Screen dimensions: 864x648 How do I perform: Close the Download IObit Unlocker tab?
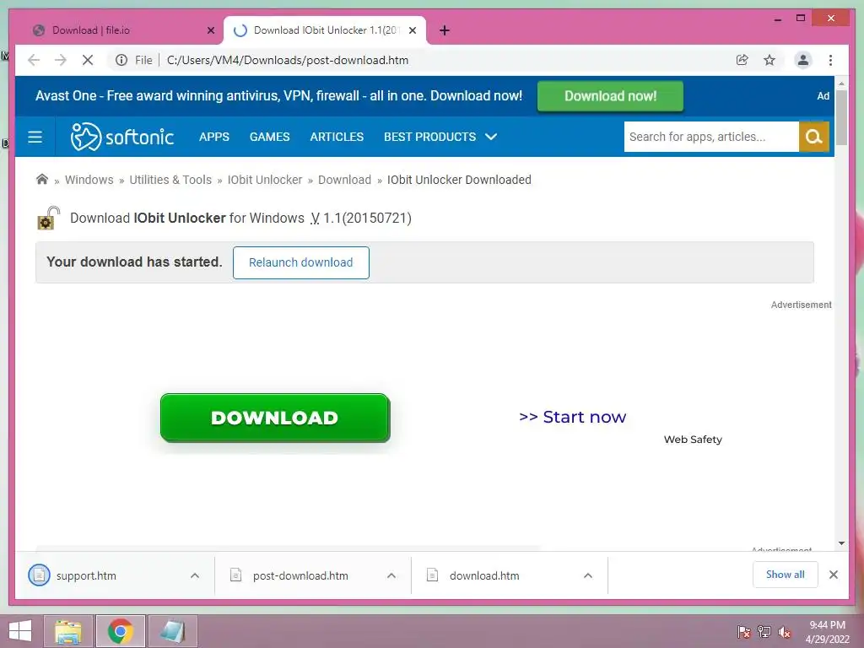coord(412,30)
